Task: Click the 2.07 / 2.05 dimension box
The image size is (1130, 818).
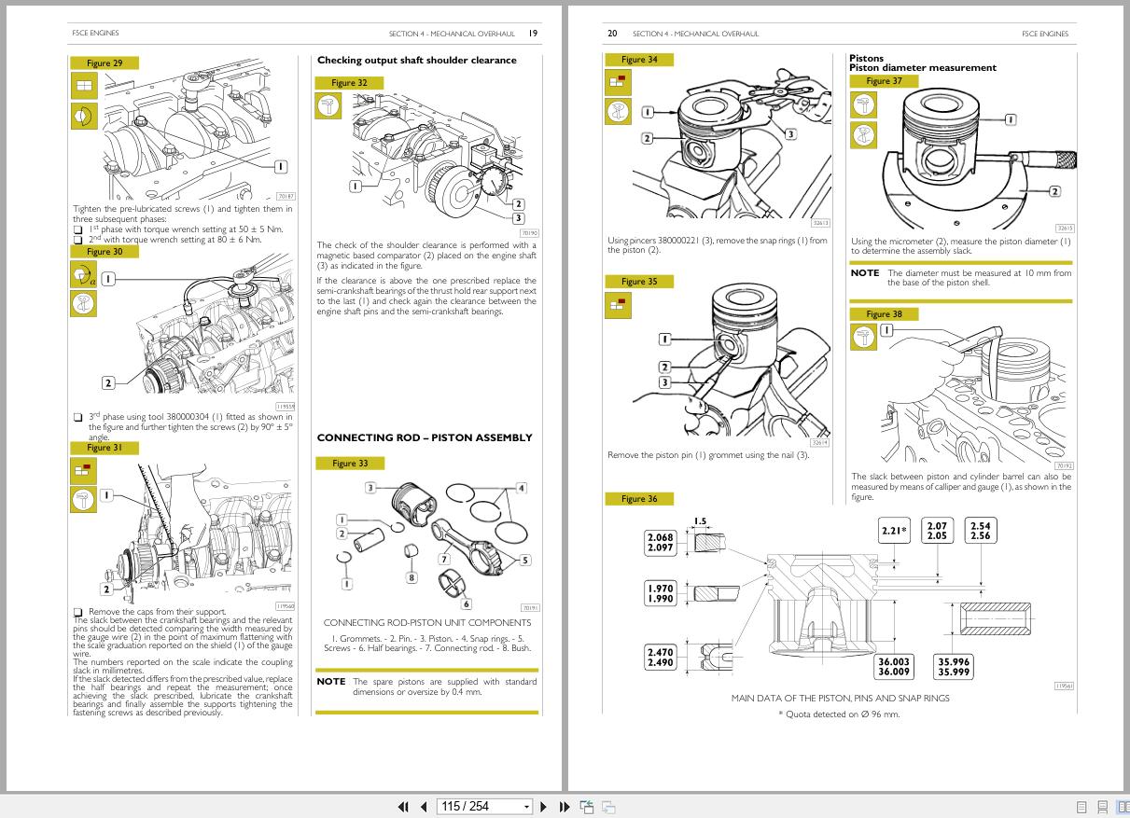Action: pos(937,532)
